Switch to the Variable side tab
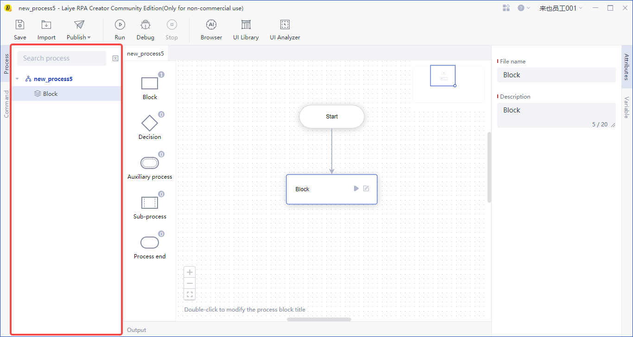 627,107
